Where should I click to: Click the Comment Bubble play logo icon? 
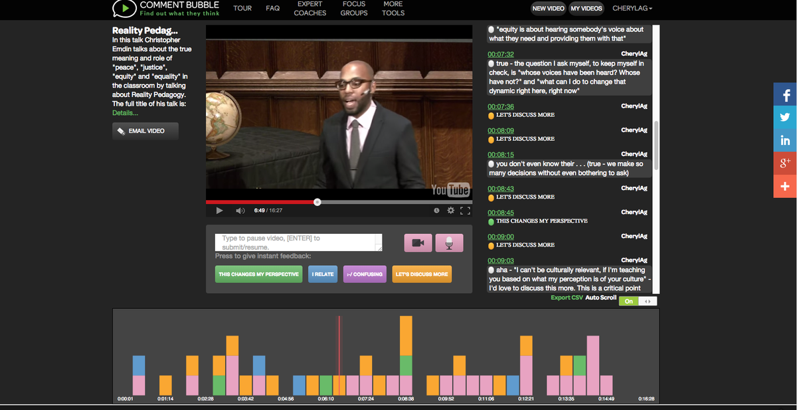point(124,9)
